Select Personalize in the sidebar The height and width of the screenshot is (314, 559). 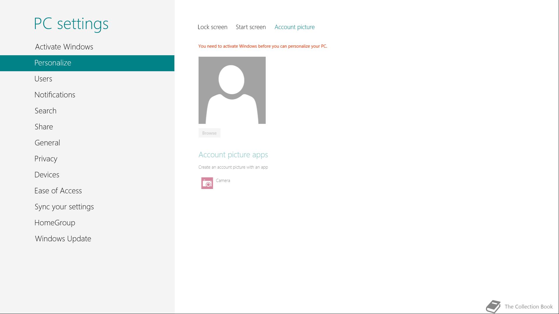87,63
